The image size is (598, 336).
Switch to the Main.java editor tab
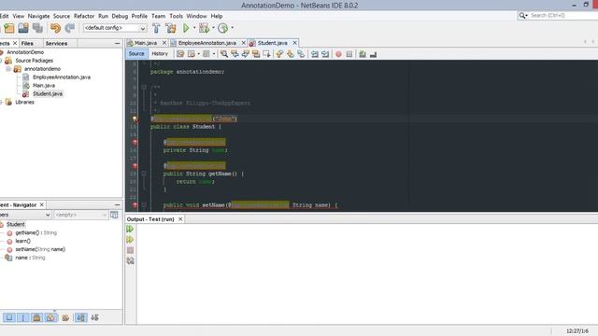coord(146,43)
